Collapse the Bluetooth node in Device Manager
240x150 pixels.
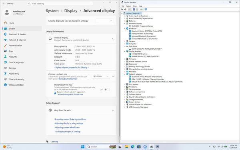(x=124, y=29)
